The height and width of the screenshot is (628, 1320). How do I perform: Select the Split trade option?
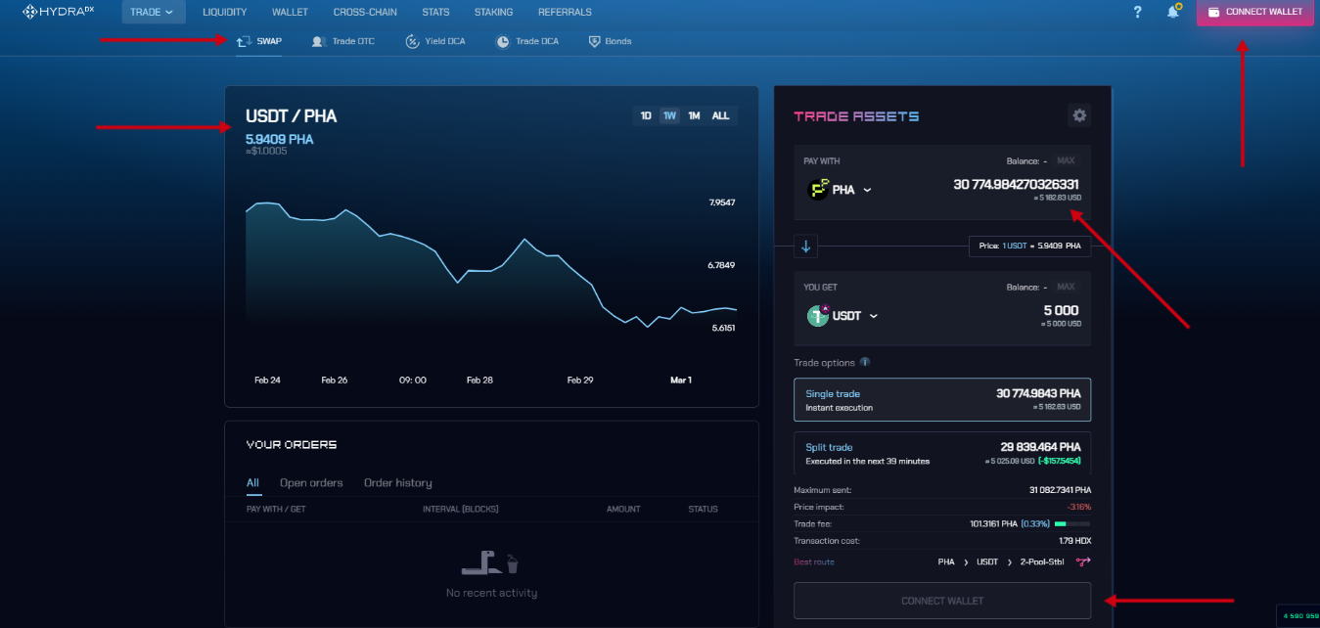(942, 453)
